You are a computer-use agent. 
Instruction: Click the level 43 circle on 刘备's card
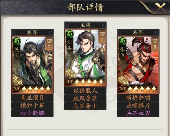click(70, 81)
